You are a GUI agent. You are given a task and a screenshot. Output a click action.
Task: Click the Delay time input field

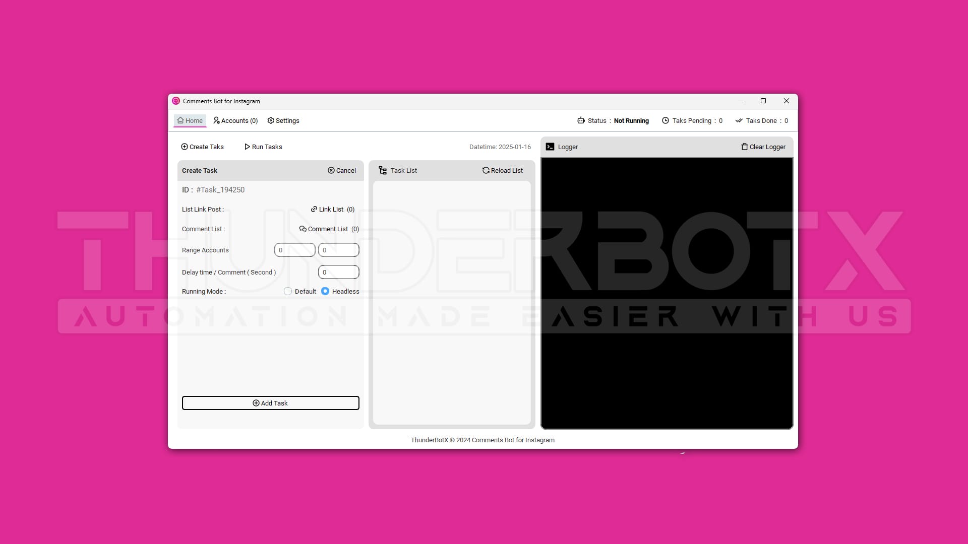tap(339, 272)
